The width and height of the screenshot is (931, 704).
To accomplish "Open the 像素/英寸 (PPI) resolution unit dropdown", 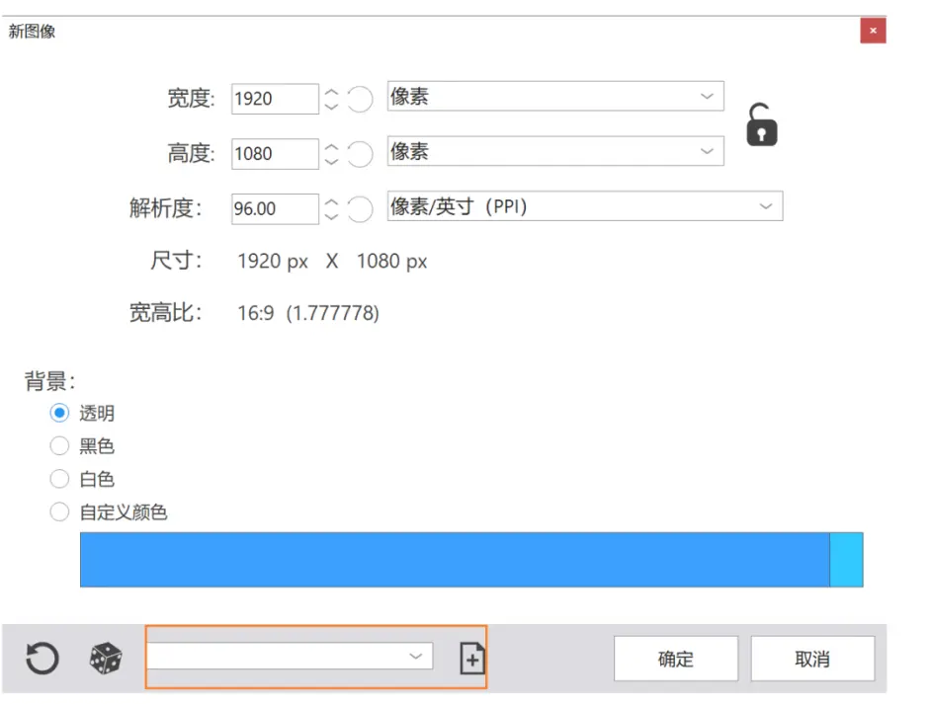I will pyautogui.click(x=585, y=206).
